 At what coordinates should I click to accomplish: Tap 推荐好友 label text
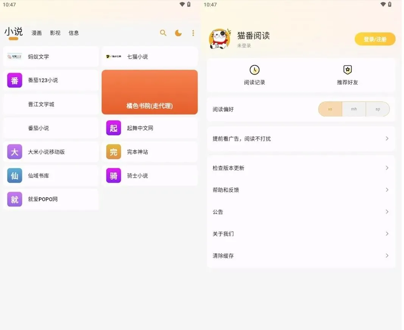[348, 82]
